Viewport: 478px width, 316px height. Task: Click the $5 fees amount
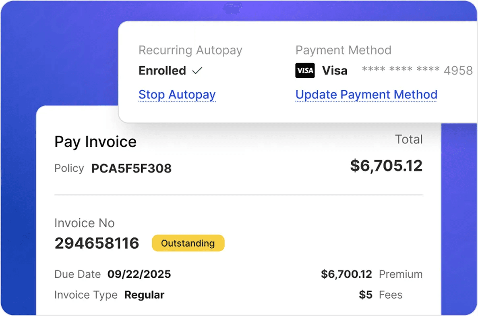(366, 295)
